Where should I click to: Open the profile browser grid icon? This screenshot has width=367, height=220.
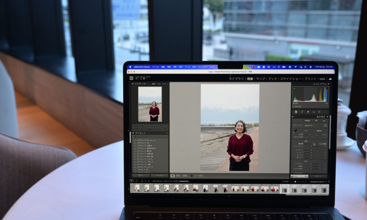(x=325, y=125)
